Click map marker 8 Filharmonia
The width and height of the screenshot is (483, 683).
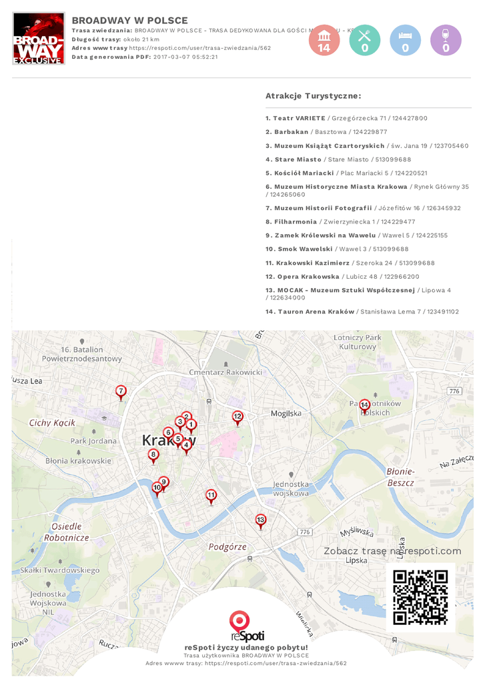pos(153,456)
